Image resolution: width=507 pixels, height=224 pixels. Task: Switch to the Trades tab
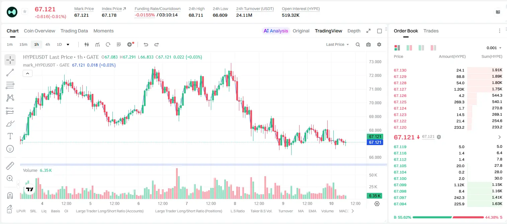point(431,31)
